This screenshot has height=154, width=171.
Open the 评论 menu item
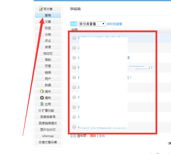pos(48,41)
